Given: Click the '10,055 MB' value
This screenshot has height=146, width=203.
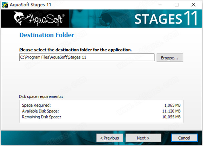Looking at the screenshot, I should point(171,117).
